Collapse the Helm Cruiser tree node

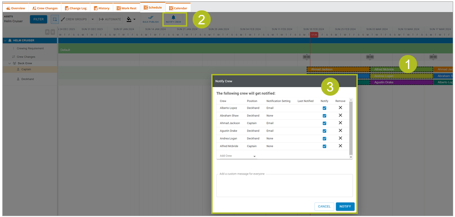5,41
